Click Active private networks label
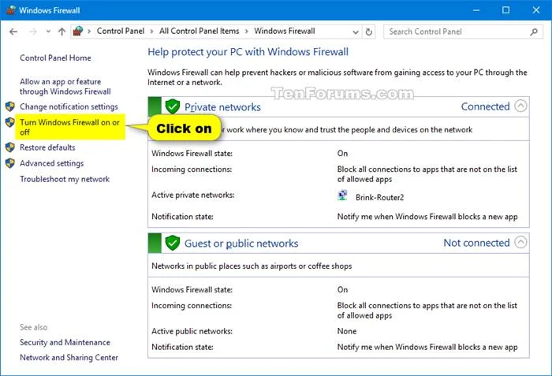Screen dimensions: 552x376 tap(193, 195)
